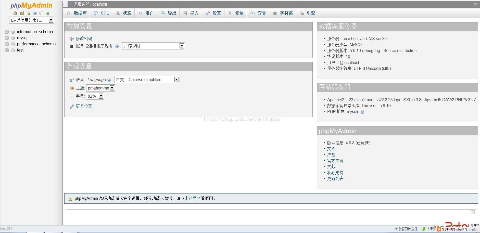This screenshot has height=233, width=480.
Task: Open help icon next to mysqli extension
Action: (362, 112)
